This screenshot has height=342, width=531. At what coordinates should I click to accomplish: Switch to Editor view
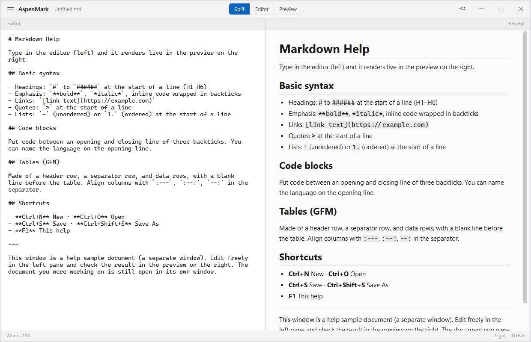[x=262, y=9]
